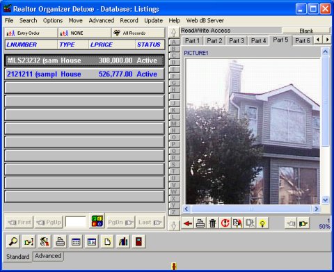This screenshot has width=334, height=272.
Task: Switch to the Part 6 tab
Action: pyautogui.click(x=303, y=41)
